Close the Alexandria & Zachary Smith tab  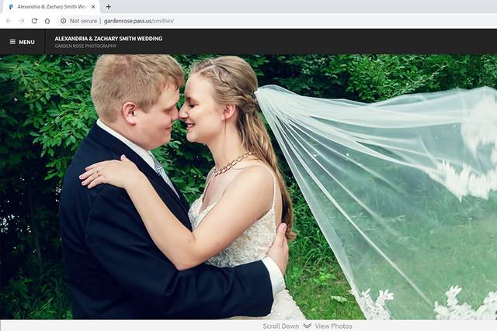pos(93,6)
